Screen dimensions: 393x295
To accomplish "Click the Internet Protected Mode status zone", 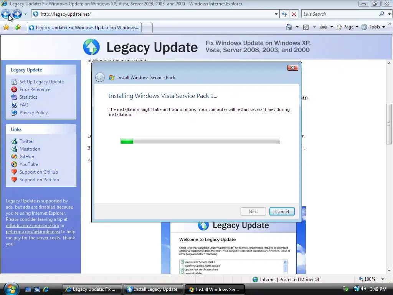I will [286, 280].
